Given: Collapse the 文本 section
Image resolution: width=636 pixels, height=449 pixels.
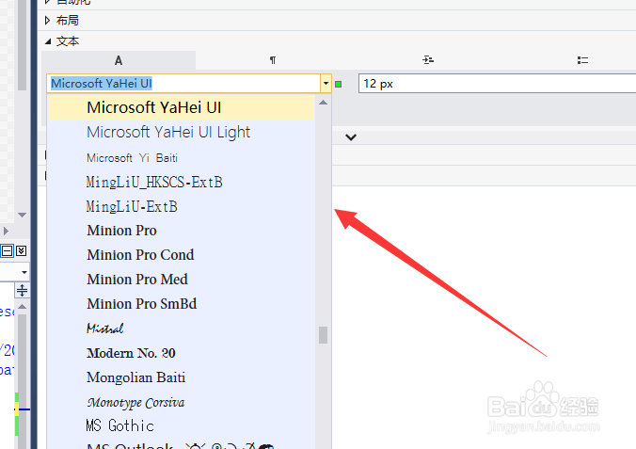Looking at the screenshot, I should coord(48,41).
